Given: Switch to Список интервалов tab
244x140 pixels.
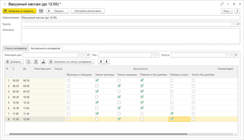Looking at the screenshot, I should click(16, 48).
